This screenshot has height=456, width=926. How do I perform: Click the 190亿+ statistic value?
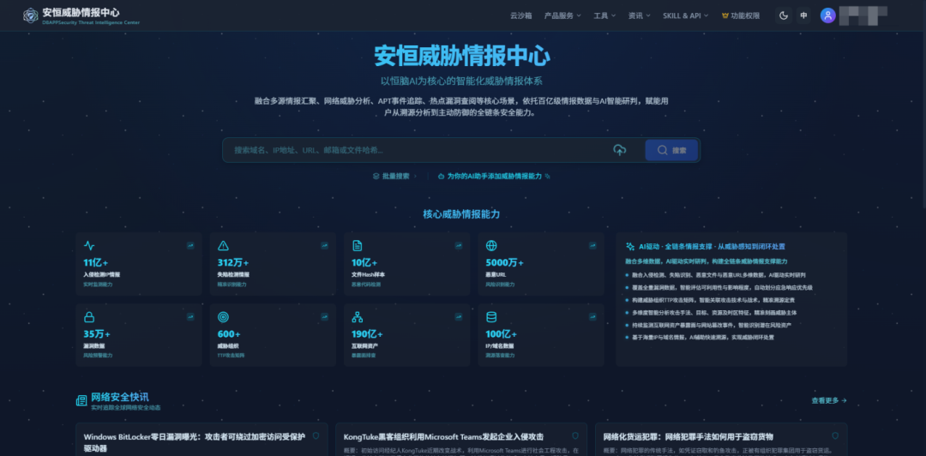point(367,334)
